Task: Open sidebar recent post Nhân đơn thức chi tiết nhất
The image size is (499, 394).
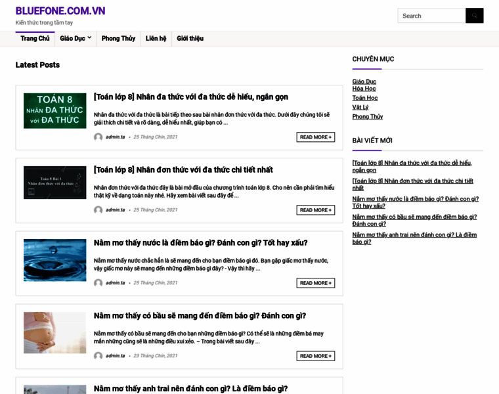Action: [413, 185]
